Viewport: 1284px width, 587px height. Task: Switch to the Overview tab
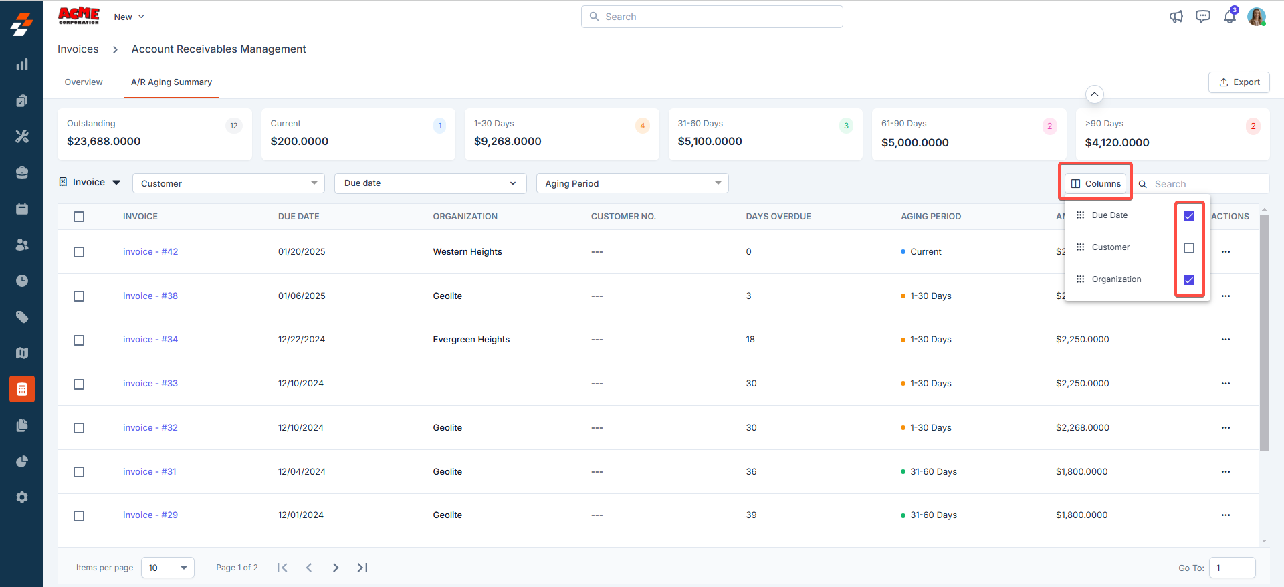[84, 82]
